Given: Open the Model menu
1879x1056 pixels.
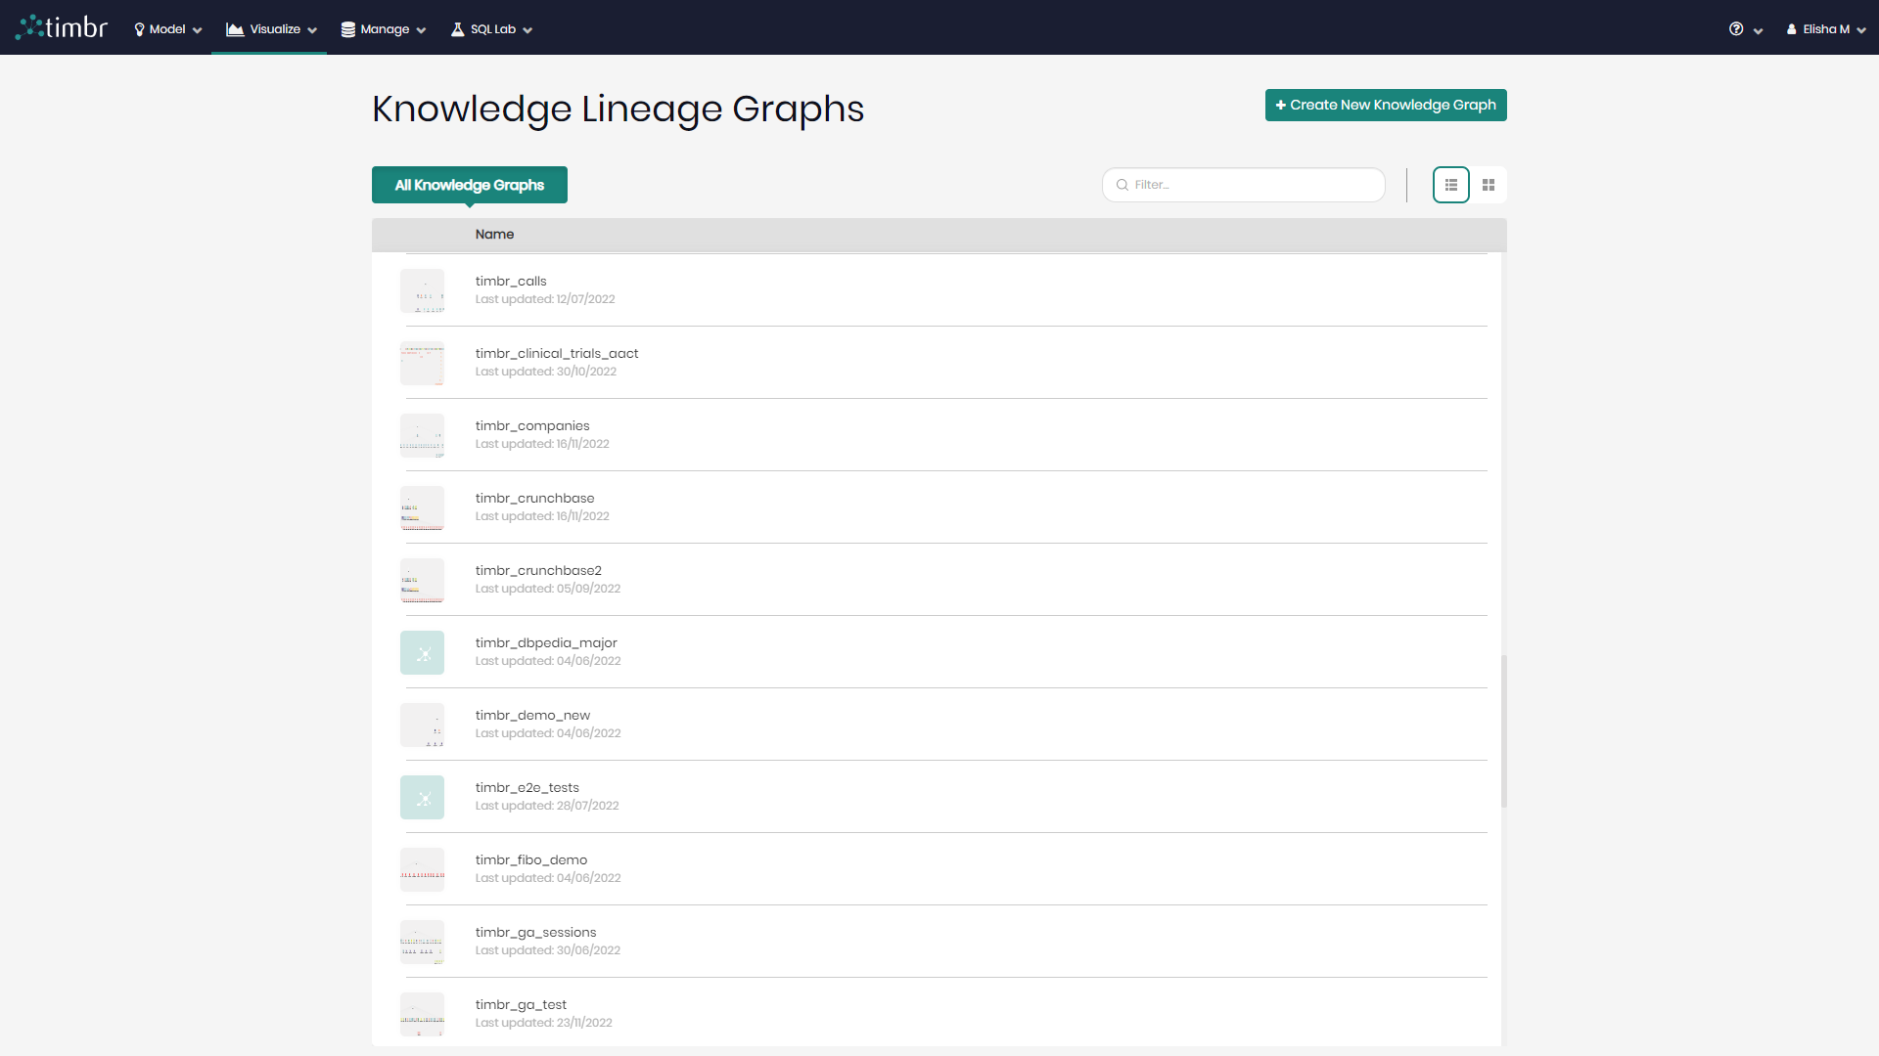Looking at the screenshot, I should (166, 28).
